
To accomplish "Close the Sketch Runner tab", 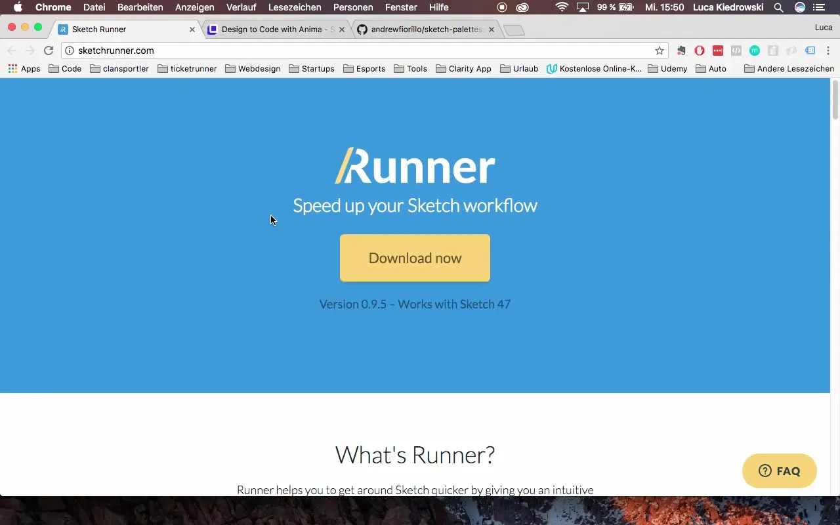I will [192, 30].
